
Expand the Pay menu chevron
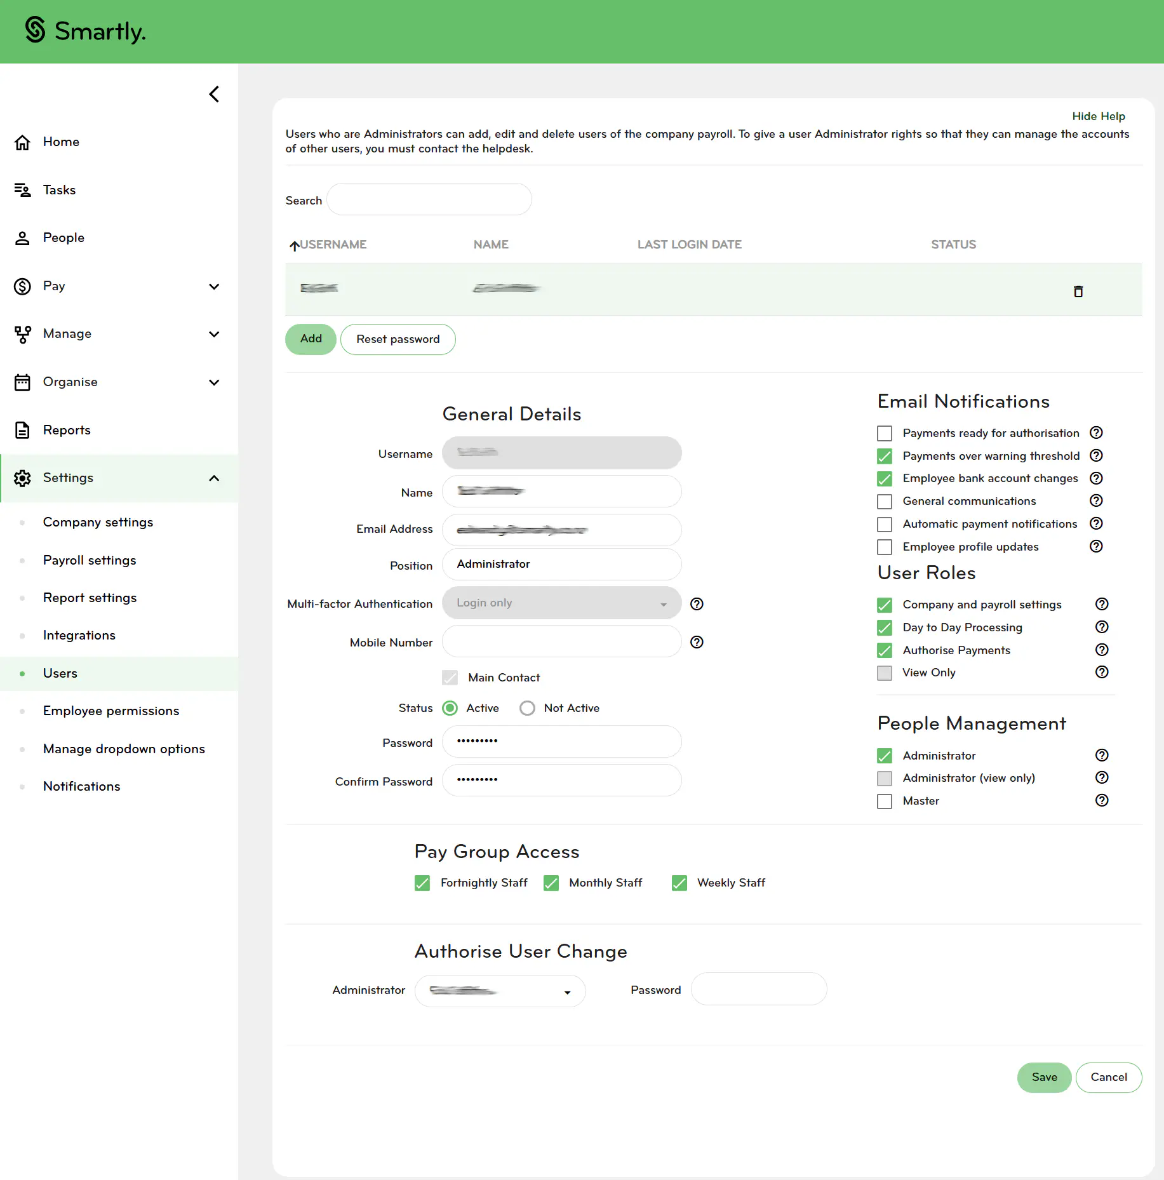coord(214,286)
